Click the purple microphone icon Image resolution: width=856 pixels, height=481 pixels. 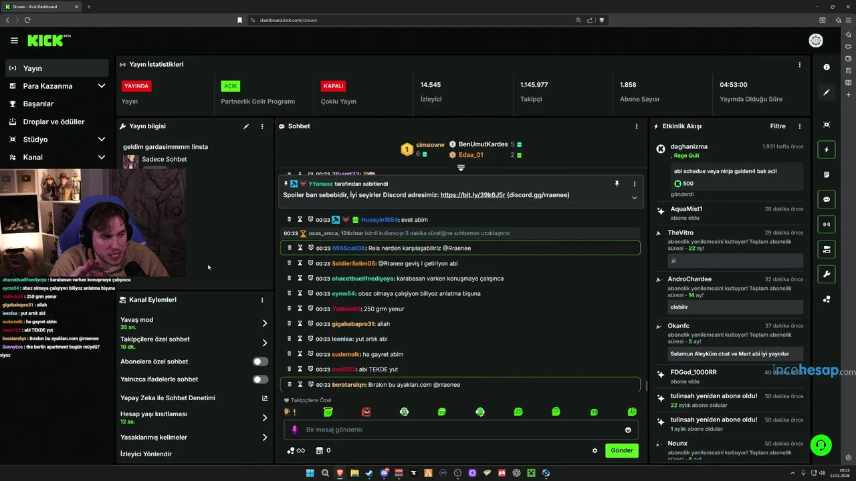click(294, 430)
